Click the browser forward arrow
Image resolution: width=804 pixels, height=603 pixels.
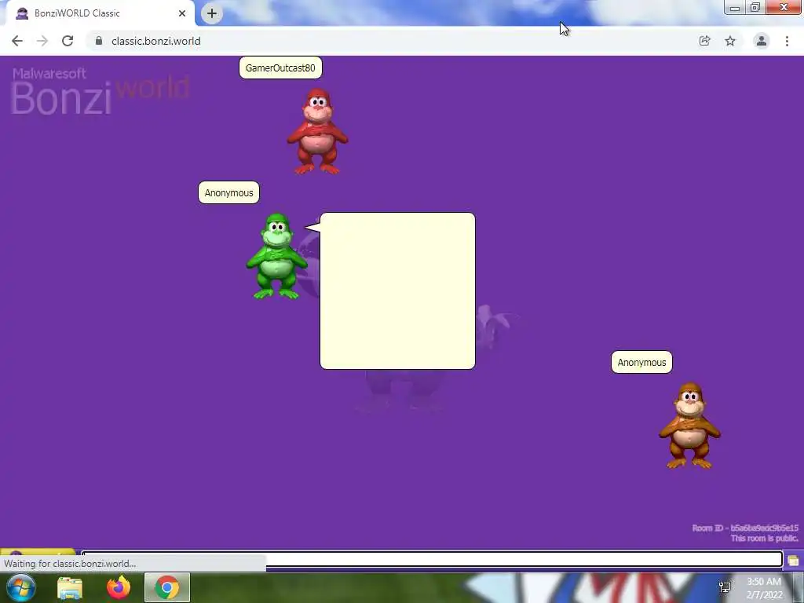coord(42,41)
